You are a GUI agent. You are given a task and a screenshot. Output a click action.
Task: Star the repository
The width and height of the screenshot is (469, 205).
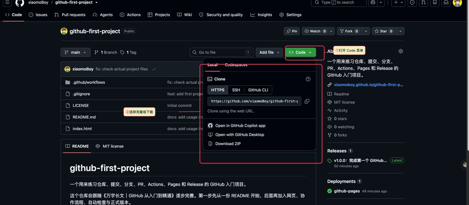pyautogui.click(x=384, y=31)
